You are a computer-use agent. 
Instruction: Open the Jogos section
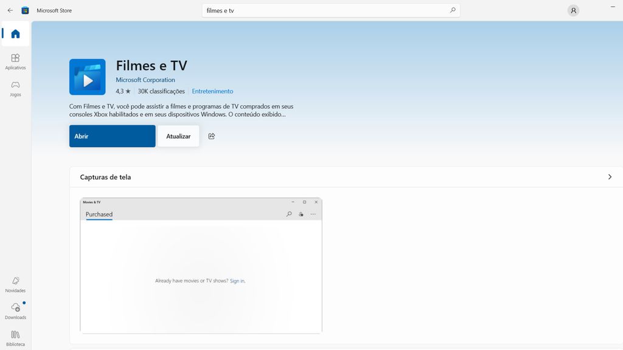click(x=15, y=89)
